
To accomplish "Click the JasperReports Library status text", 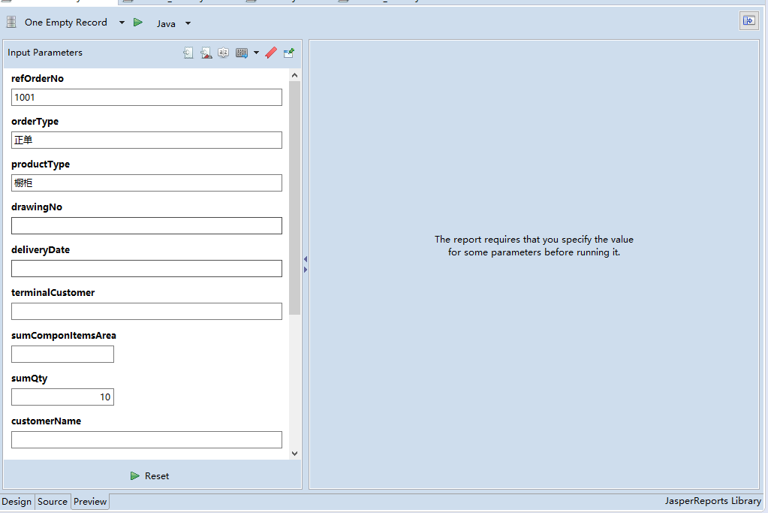I will coord(712,501).
